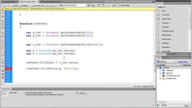The image size is (192, 108).
Task: Collapse the Desktop tree node
Action: coord(158,67)
